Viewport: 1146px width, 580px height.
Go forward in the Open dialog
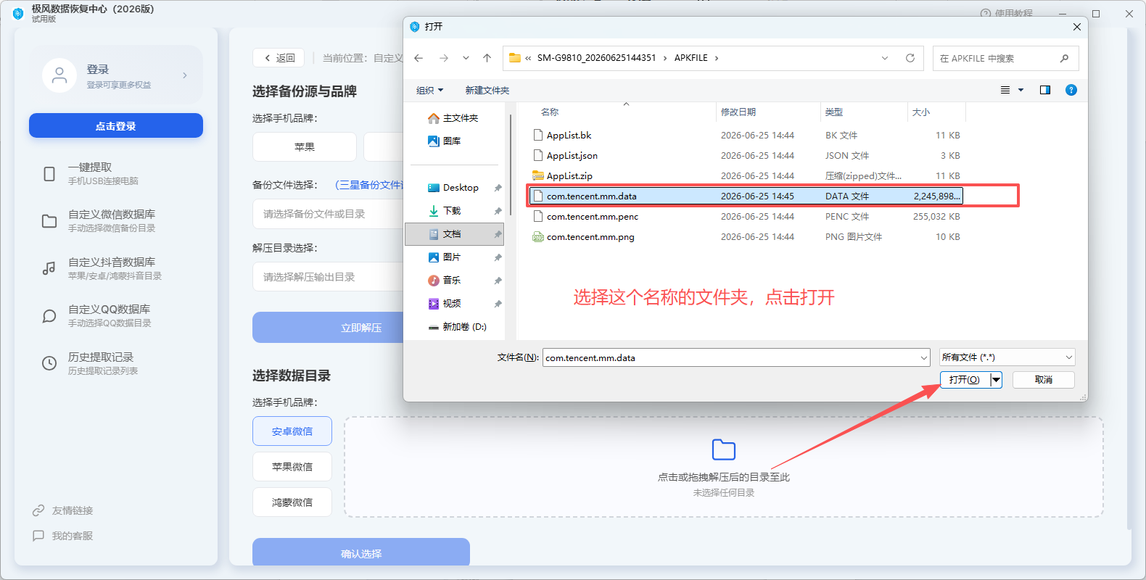444,58
